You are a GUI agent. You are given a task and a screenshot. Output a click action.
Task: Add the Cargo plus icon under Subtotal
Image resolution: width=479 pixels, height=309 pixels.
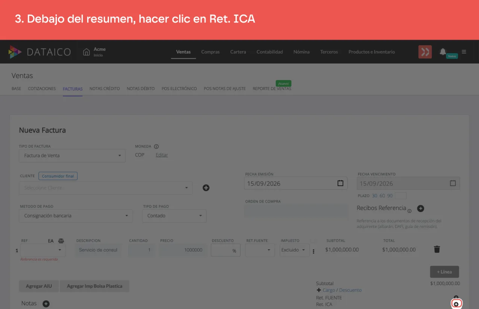pyautogui.click(x=319, y=290)
